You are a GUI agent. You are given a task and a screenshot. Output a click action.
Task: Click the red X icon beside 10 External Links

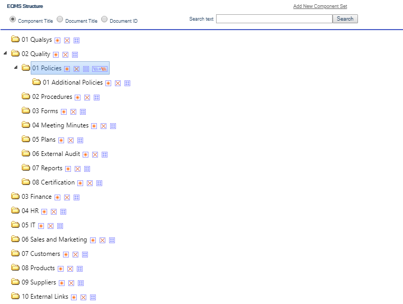pos(83,297)
